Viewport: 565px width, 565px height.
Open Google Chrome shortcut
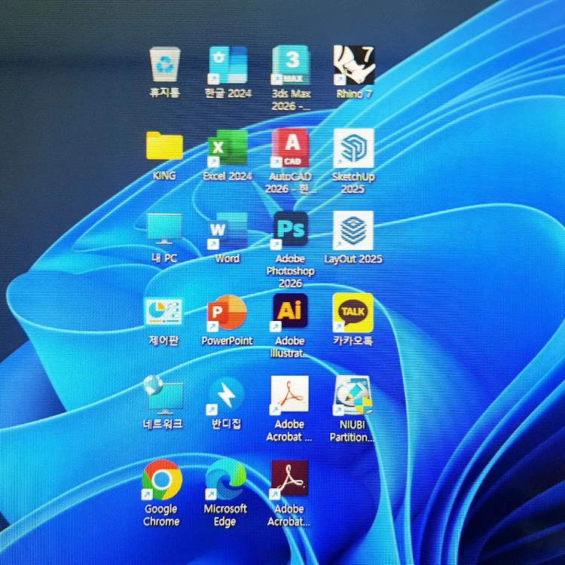point(162,480)
